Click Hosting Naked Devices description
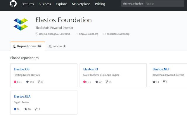Screen dimensions: 187x116 tap(27, 75)
